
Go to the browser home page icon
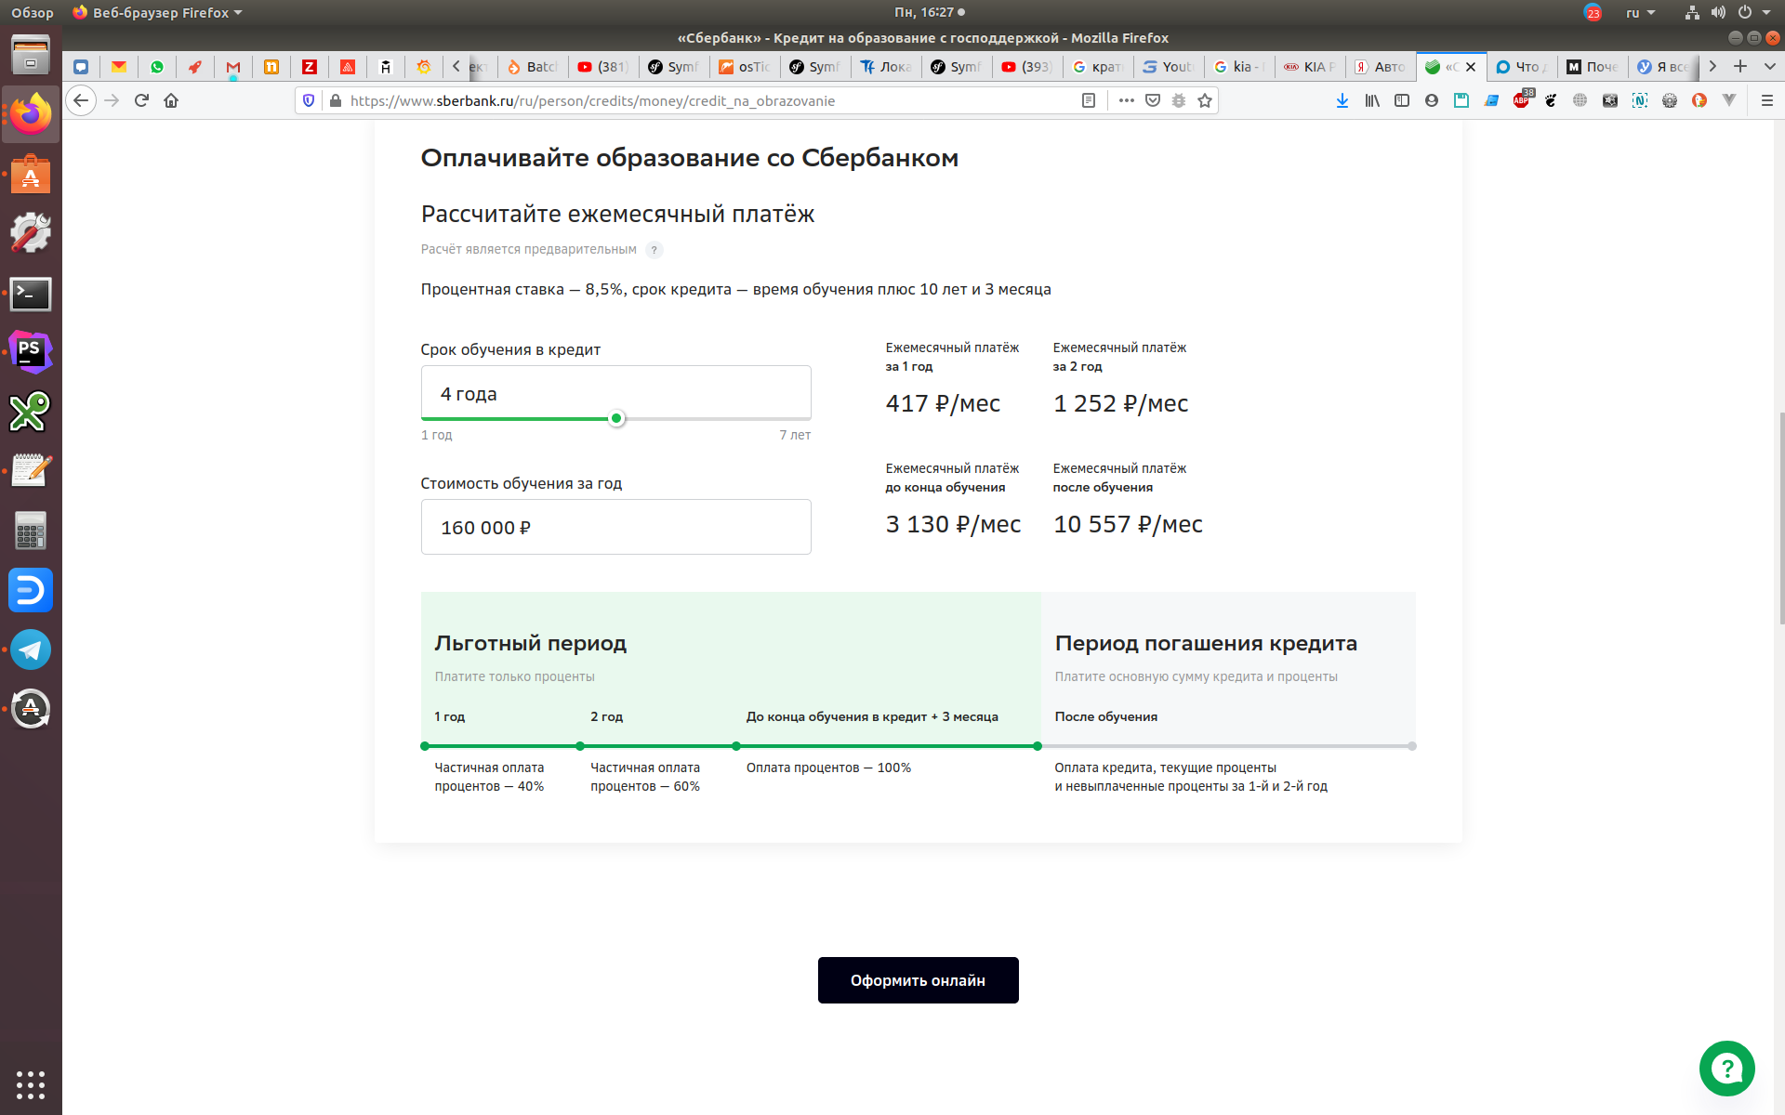tap(171, 100)
